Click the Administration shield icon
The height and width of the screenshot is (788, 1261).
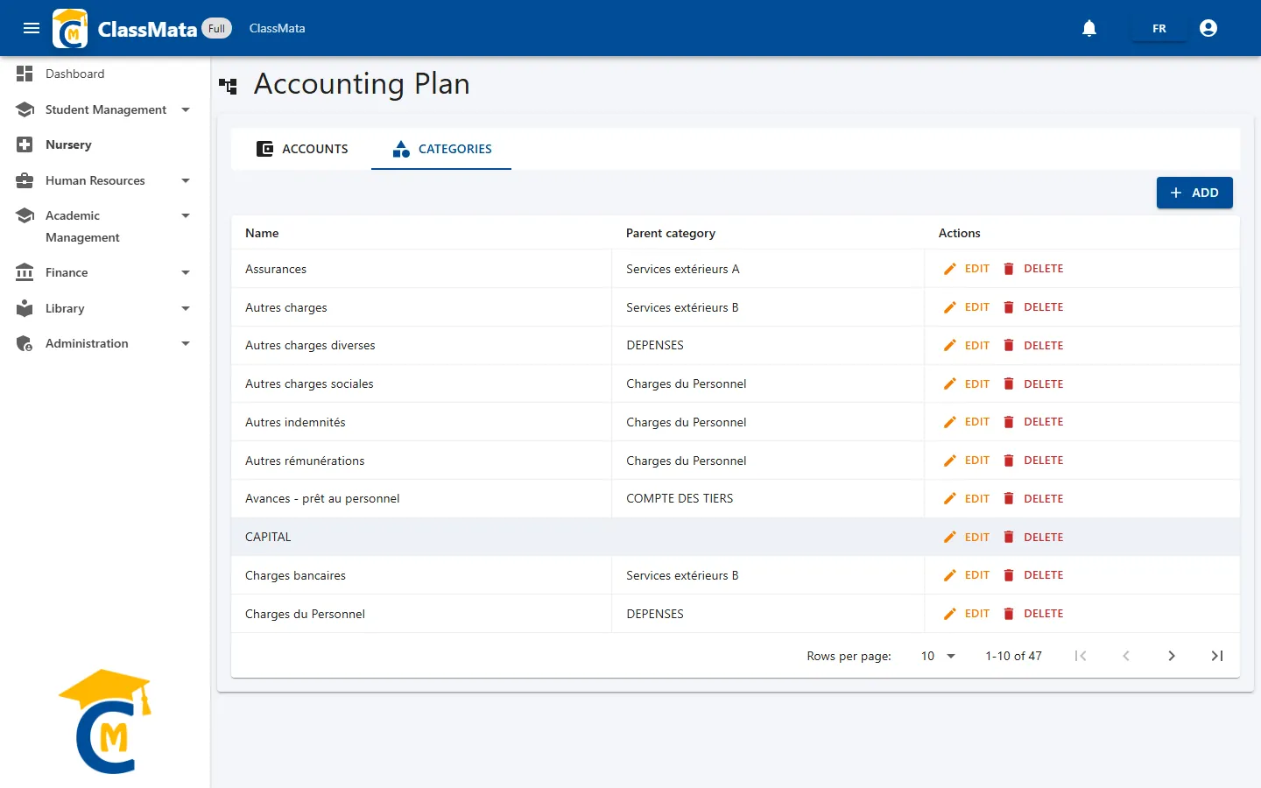coord(25,343)
